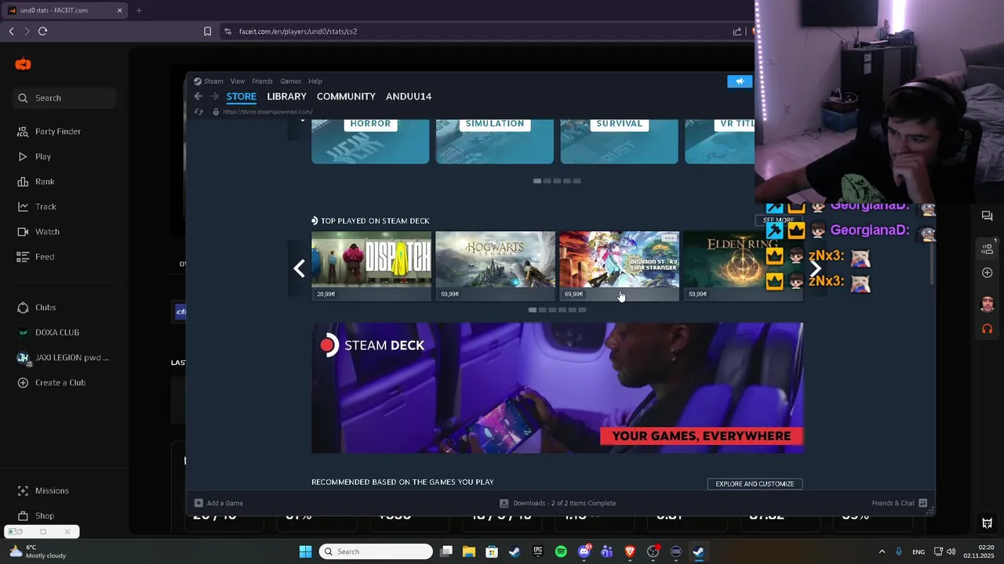Image resolution: width=1004 pixels, height=564 pixels.
Task: Switch to Steam LIBRARY tab
Action: (x=286, y=96)
